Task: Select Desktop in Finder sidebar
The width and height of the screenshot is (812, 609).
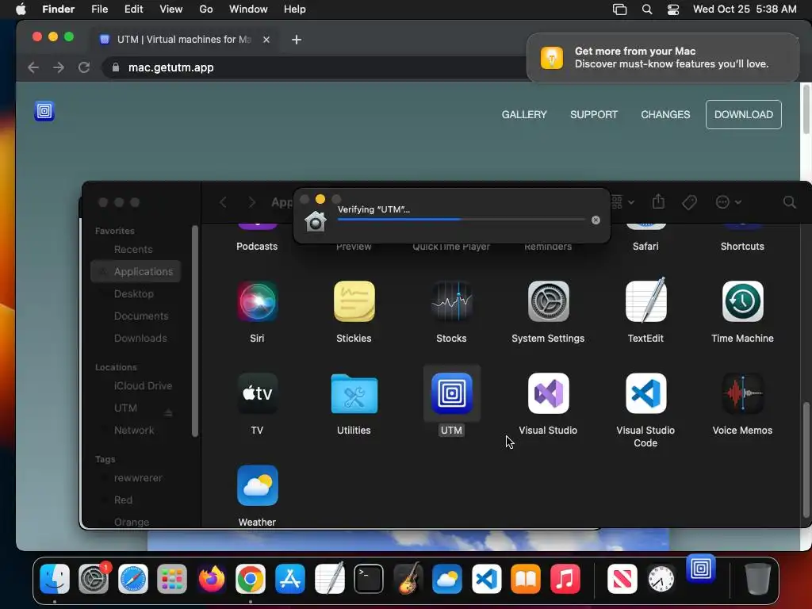Action: 136,293
